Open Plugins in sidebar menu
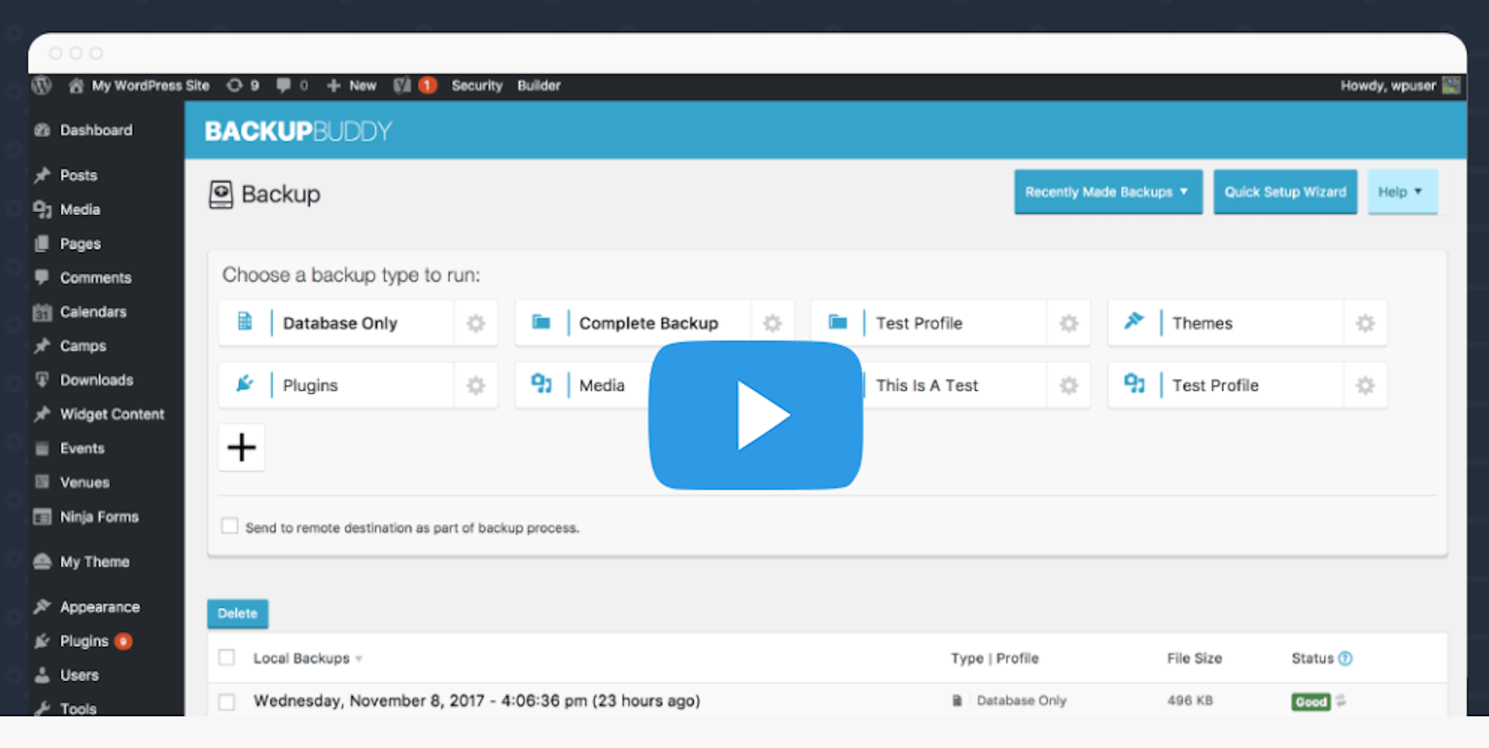Screen dimensions: 1489x748 click(84, 642)
